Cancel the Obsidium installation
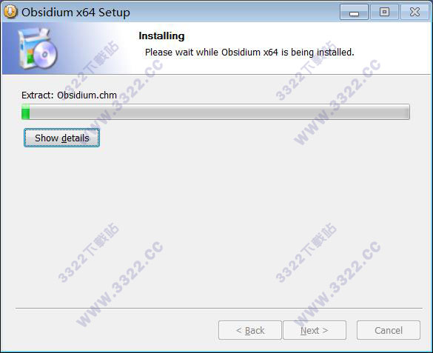 [389, 330]
